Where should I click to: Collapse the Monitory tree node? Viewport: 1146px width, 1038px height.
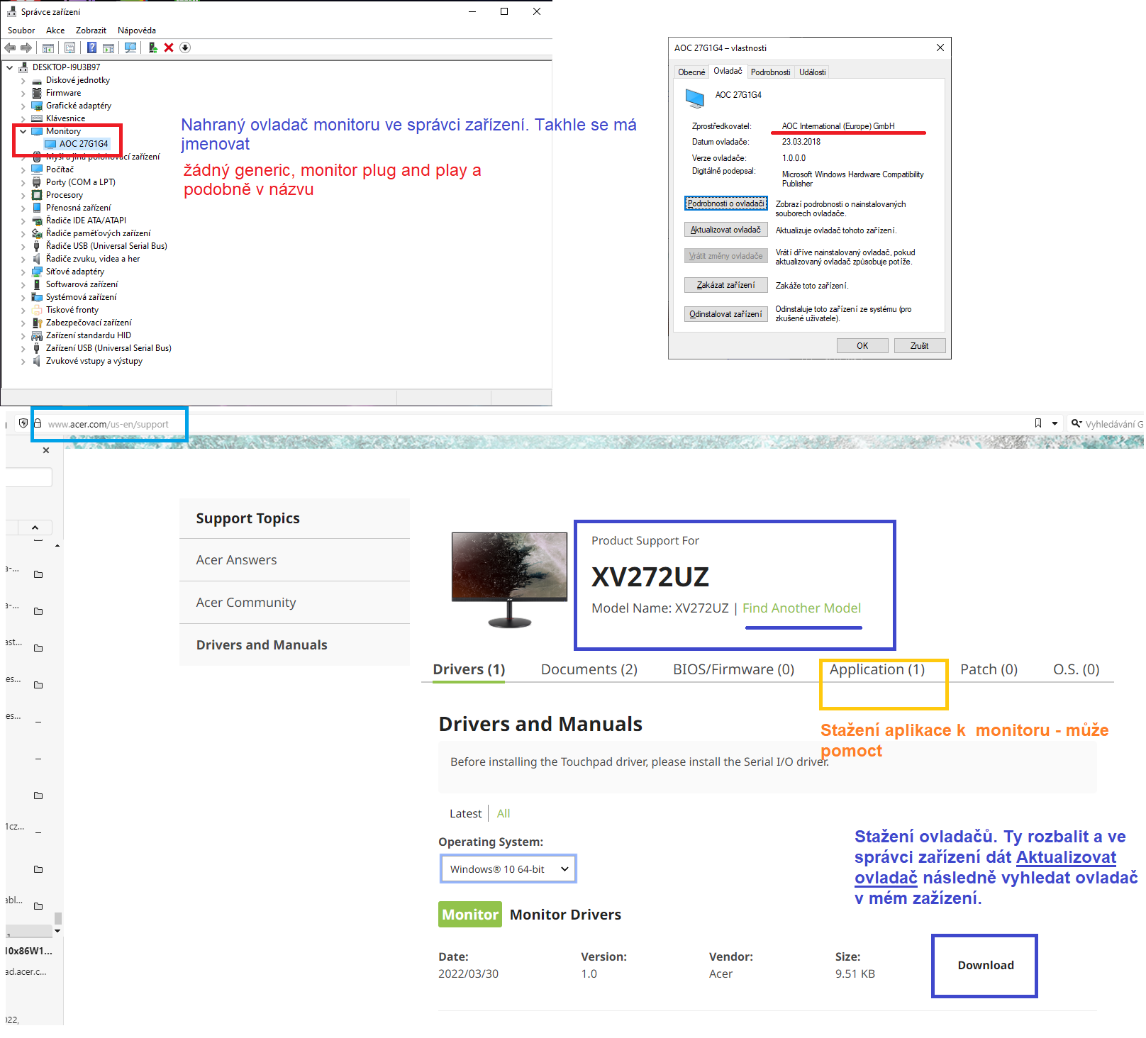tap(23, 131)
